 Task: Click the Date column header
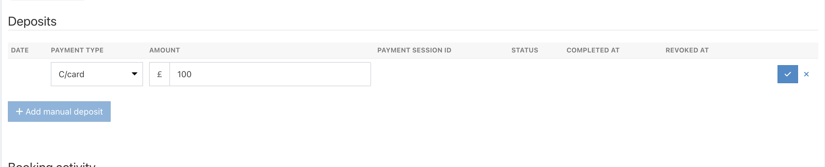tap(20, 50)
